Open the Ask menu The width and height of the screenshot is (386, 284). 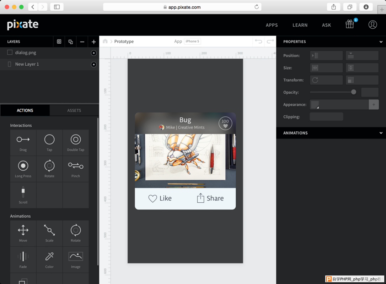pos(326,25)
